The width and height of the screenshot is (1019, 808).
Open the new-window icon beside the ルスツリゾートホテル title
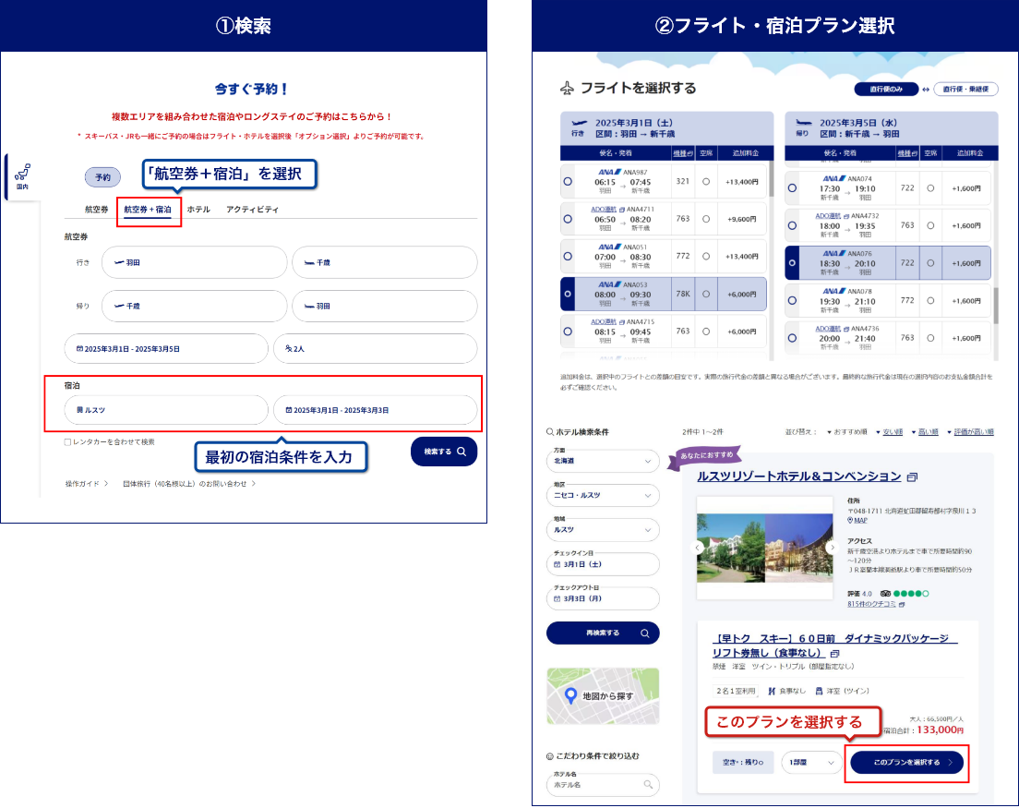[912, 477]
